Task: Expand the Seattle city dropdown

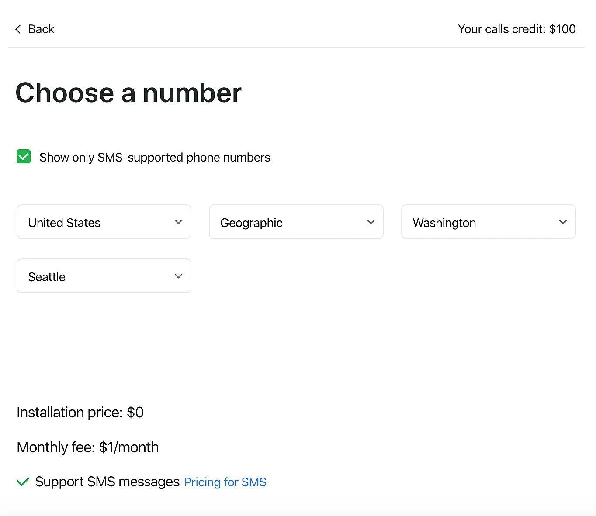Action: coord(104,276)
